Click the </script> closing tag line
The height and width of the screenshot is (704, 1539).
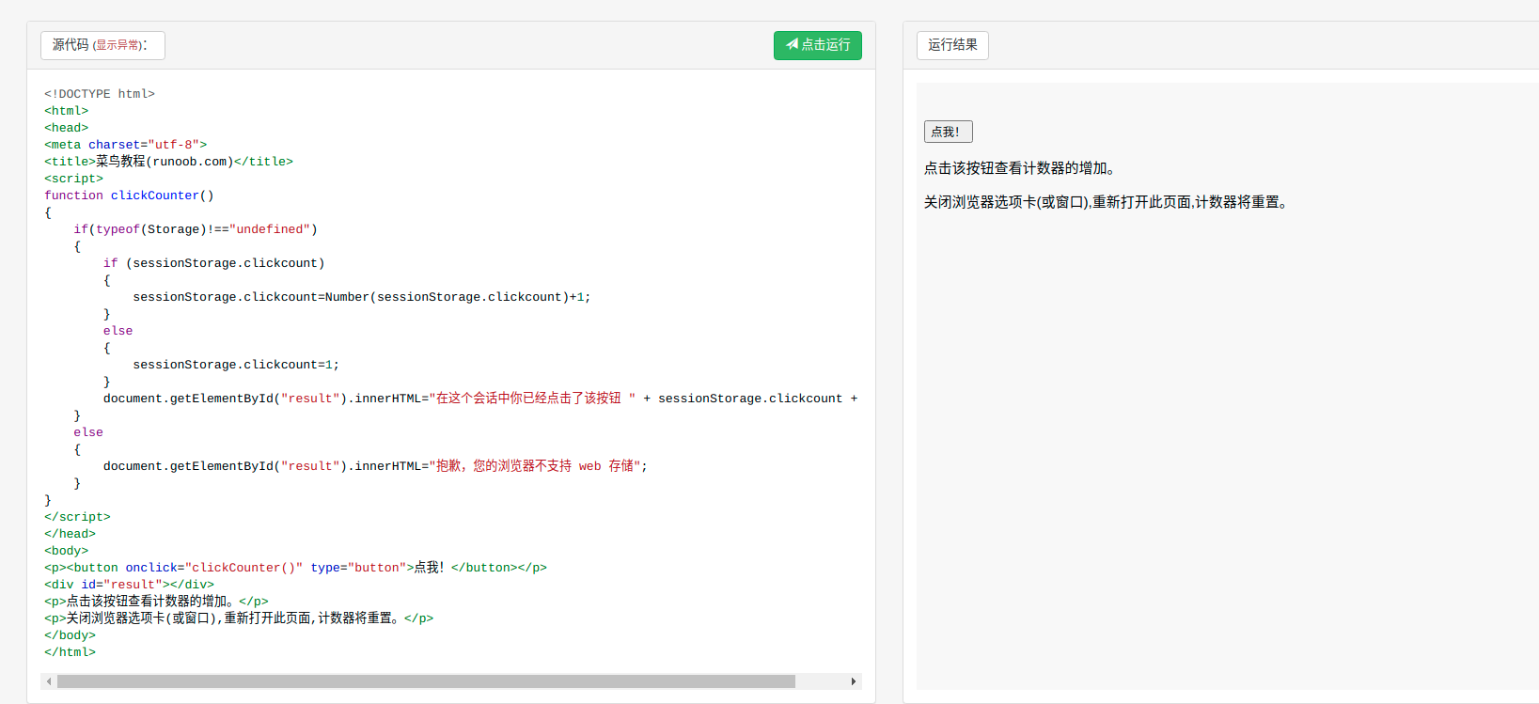[x=77, y=517]
